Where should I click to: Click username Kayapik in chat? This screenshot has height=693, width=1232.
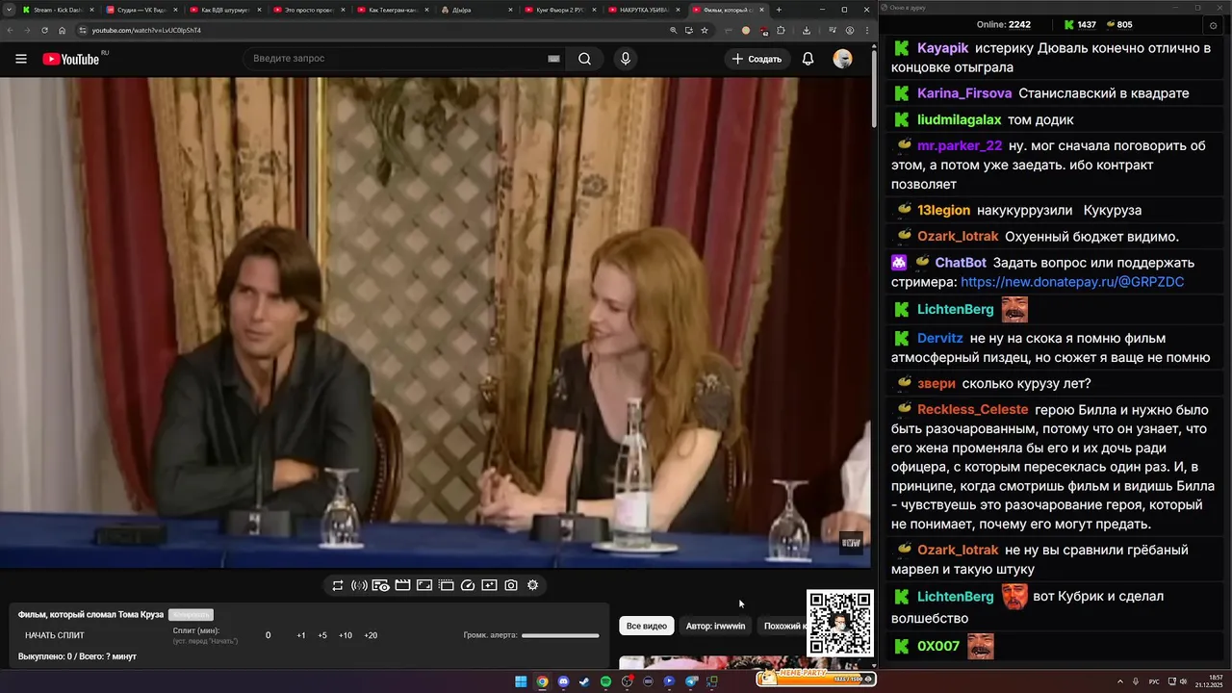[x=942, y=48]
